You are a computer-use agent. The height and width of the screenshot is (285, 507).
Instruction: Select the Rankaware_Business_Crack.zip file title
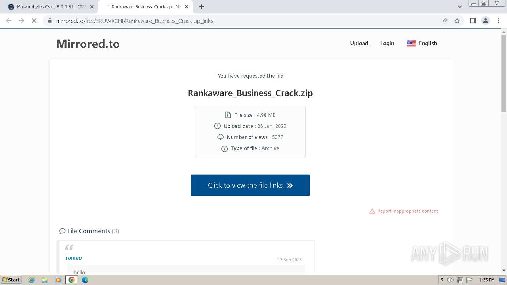click(250, 93)
